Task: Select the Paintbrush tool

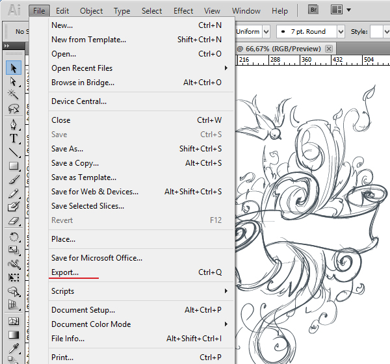Action: tap(14, 180)
